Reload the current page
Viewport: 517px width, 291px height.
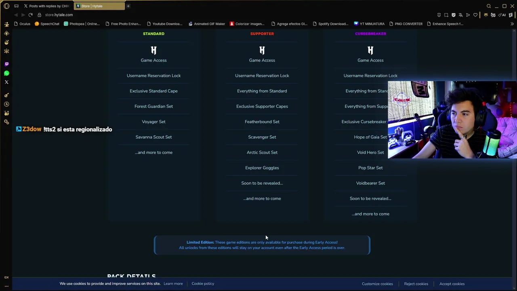tap(30, 15)
